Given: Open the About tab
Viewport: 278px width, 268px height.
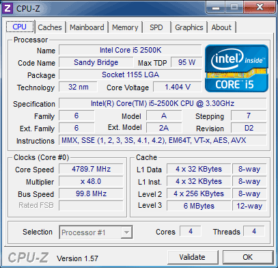Looking at the screenshot, I should coord(221,27).
